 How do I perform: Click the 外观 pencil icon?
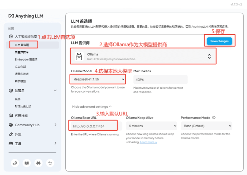[x=11, y=134]
